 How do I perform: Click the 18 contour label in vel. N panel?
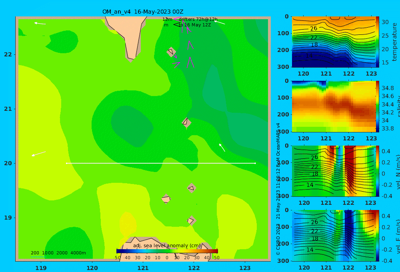tap(315, 174)
